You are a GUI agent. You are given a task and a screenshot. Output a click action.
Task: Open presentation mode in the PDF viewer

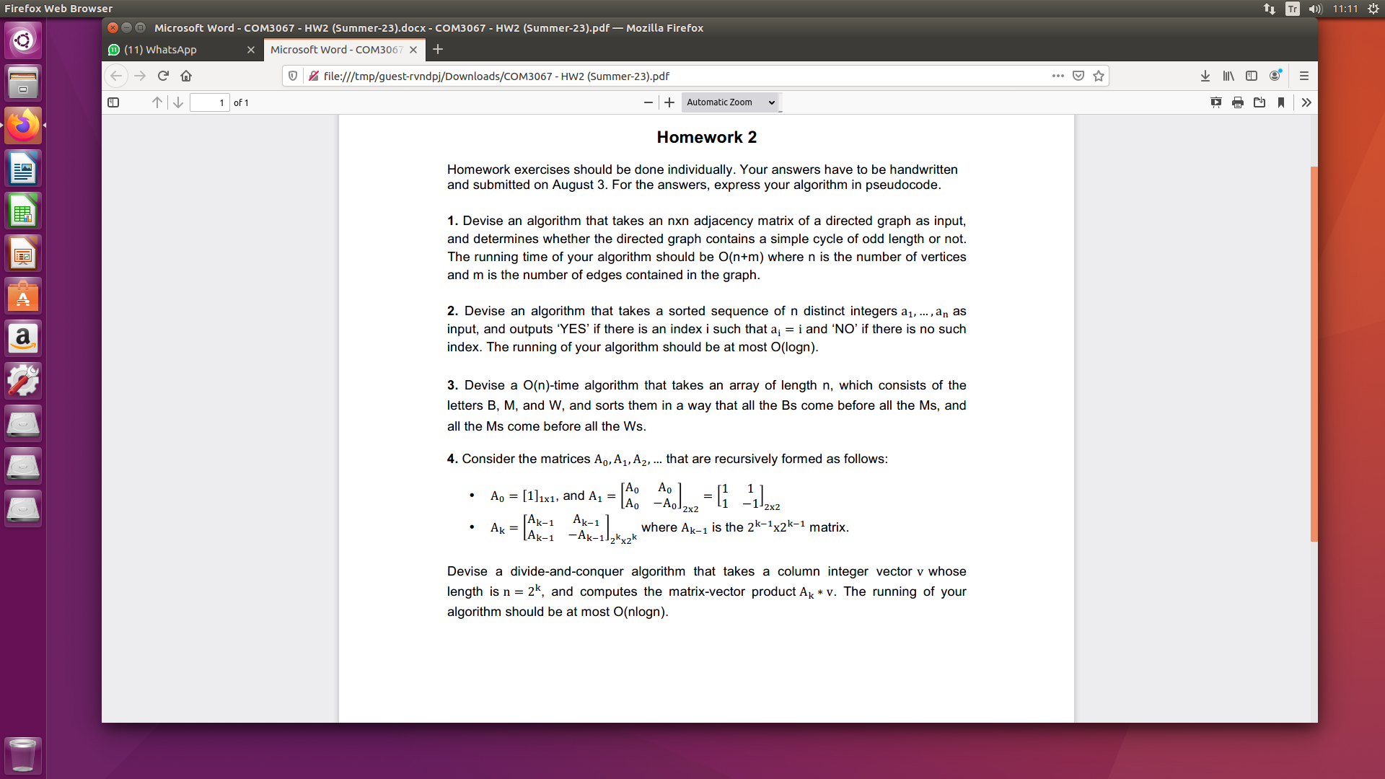pyautogui.click(x=1215, y=102)
